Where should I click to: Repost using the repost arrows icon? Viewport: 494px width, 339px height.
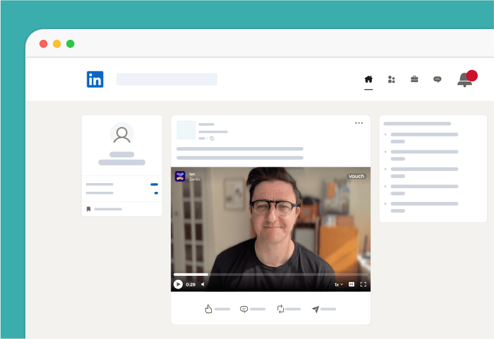(x=280, y=309)
